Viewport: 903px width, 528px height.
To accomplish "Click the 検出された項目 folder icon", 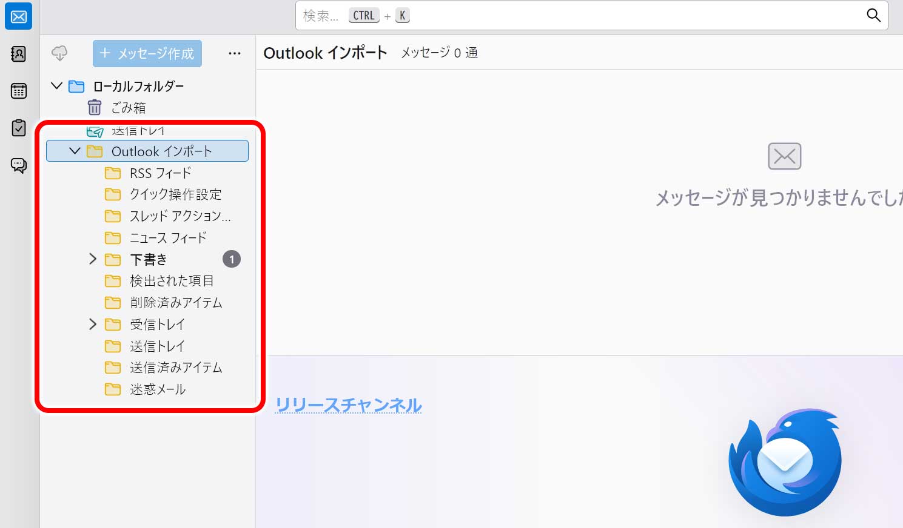I will click(x=113, y=281).
